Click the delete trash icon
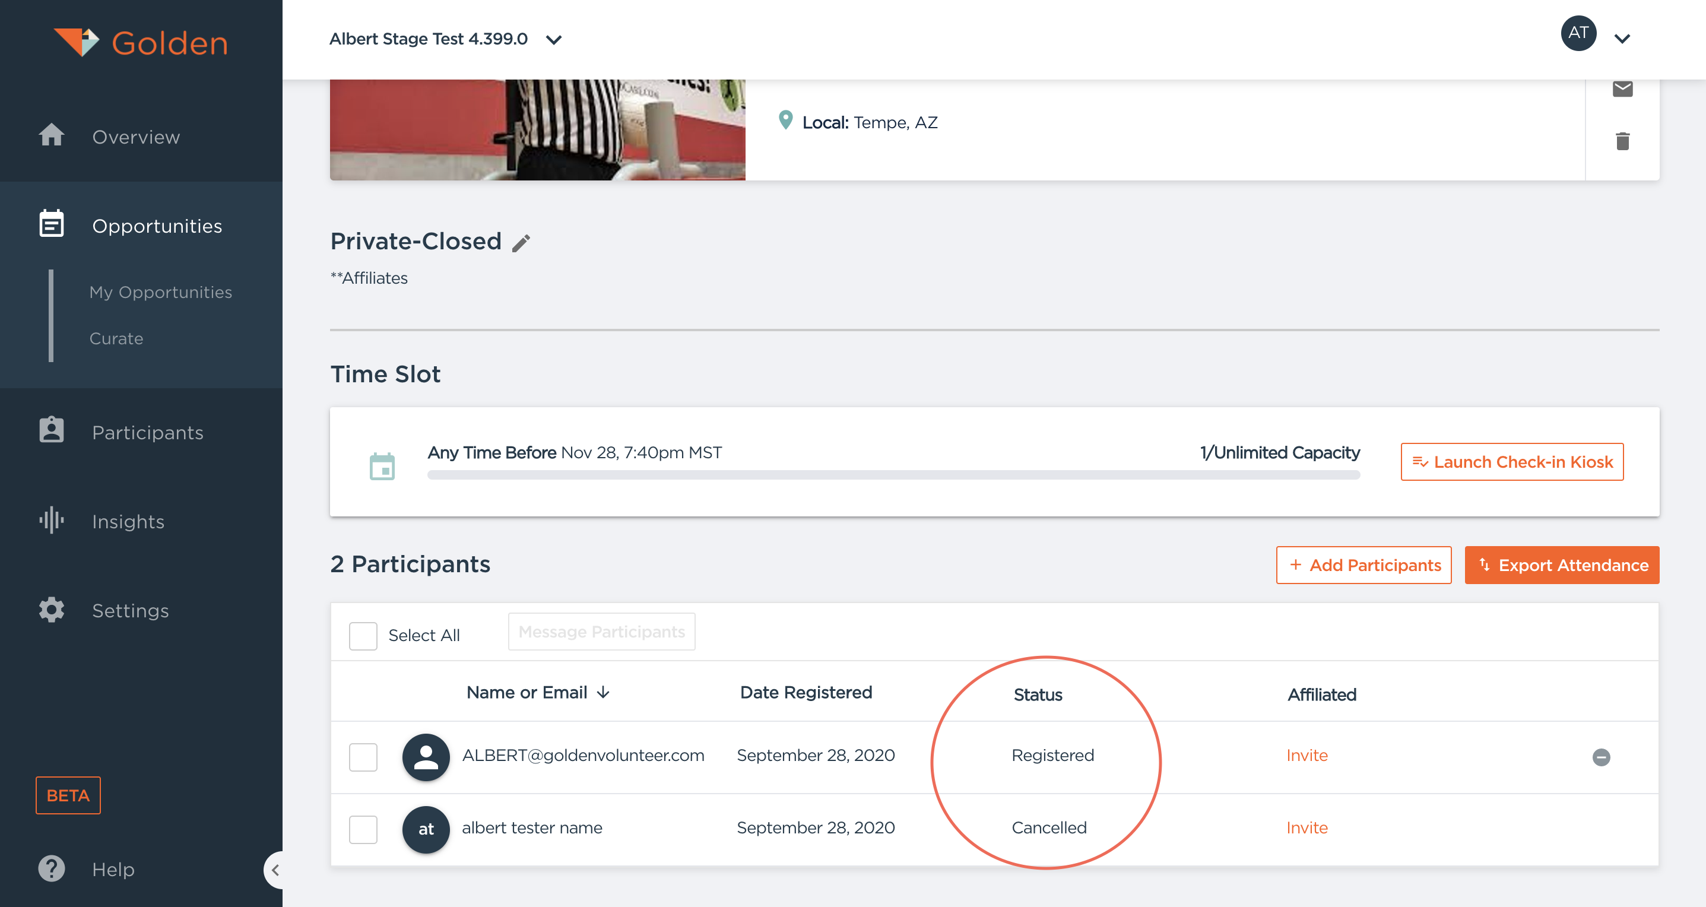 click(1623, 141)
